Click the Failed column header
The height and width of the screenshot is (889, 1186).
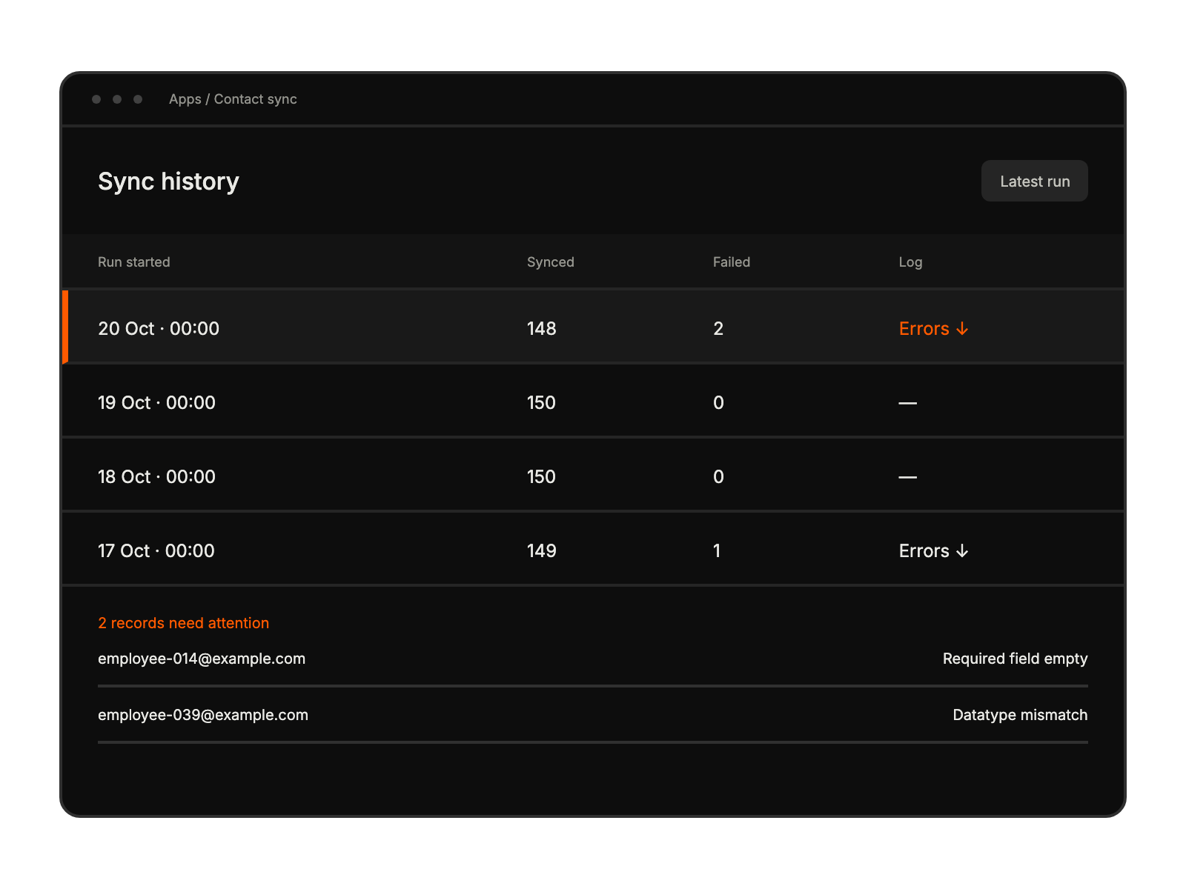pyautogui.click(x=732, y=262)
